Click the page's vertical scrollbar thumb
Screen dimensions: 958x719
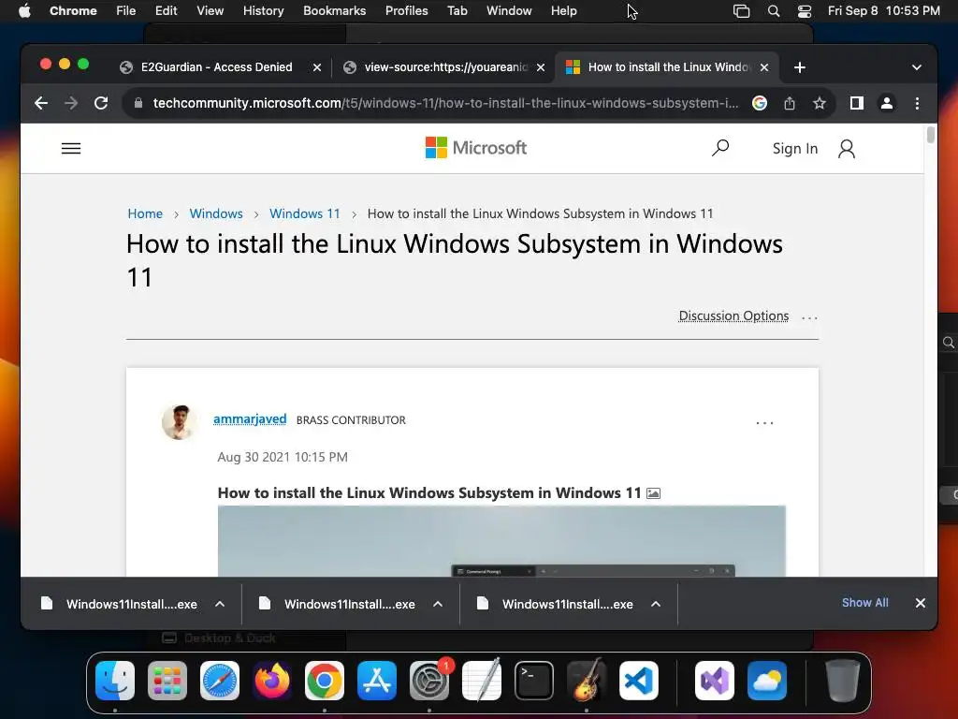coord(931,135)
